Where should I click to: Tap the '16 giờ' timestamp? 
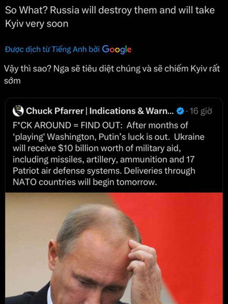201,111
